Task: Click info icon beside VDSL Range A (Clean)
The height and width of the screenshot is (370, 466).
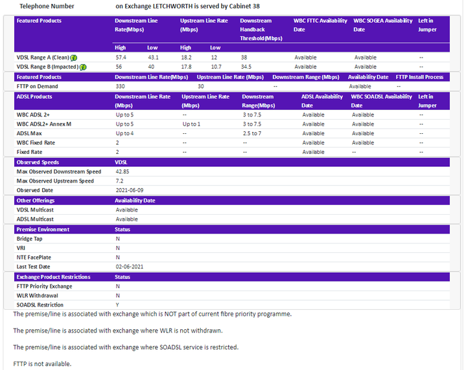Action: 73,58
